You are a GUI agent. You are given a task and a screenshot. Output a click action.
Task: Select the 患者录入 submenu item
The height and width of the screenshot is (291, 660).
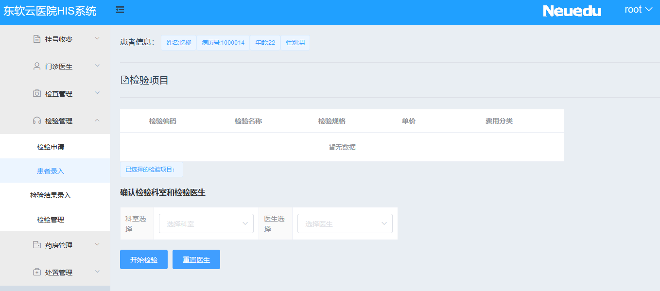pos(55,171)
